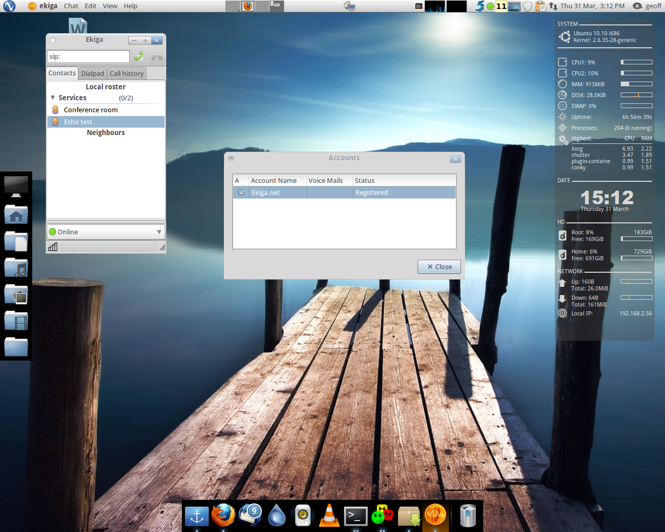Click the green phone call icon in Ekiga
Screen dimensions: 665x532
point(139,56)
